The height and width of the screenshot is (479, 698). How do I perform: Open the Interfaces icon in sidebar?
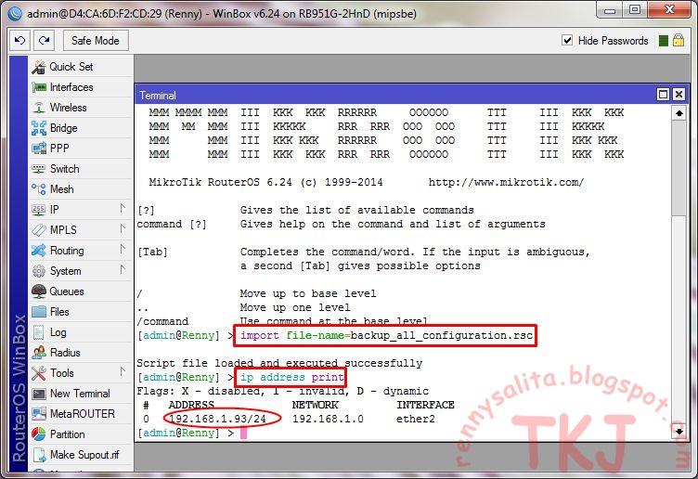(x=39, y=87)
